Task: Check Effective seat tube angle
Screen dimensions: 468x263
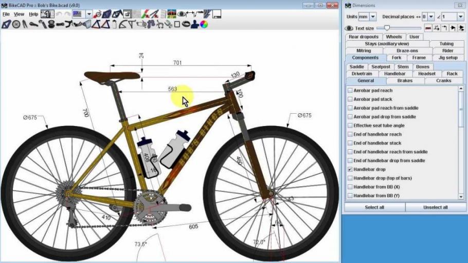Action: [350, 126]
